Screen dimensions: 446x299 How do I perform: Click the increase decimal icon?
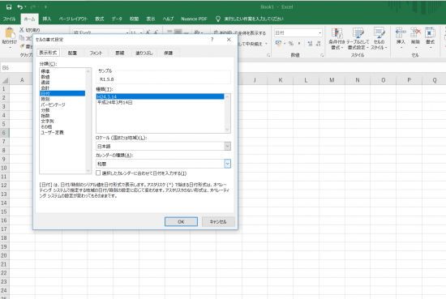click(310, 44)
